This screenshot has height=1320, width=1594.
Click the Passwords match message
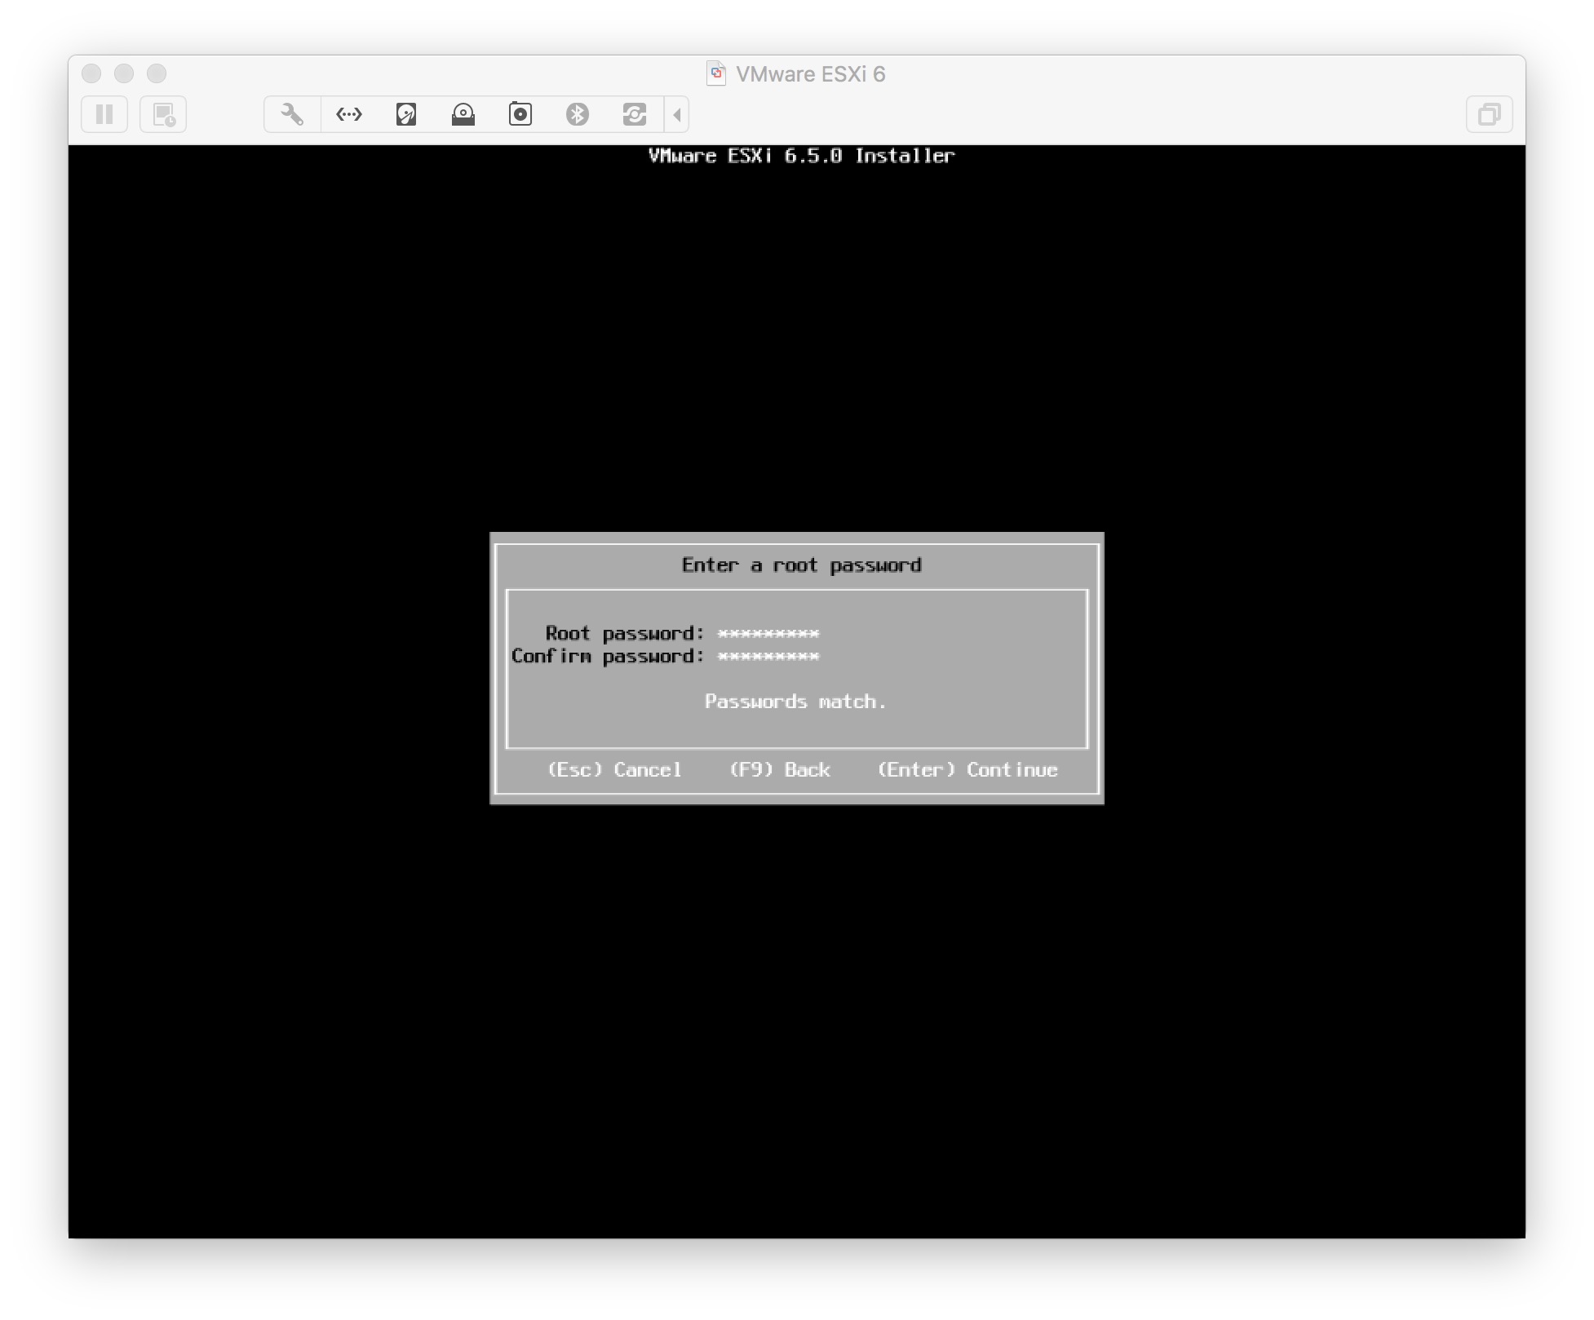point(795,701)
